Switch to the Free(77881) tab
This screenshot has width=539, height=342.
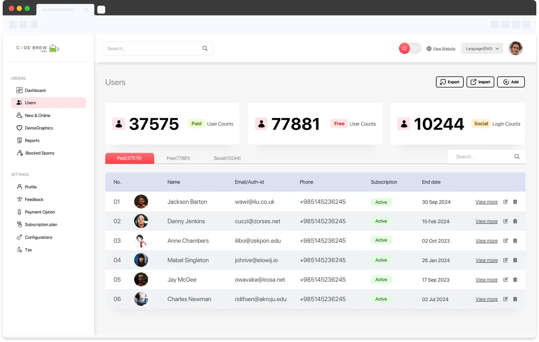click(178, 158)
